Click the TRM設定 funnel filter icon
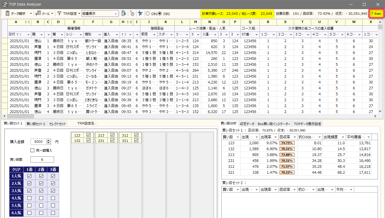Image resolution: width=385 pixels, height=218 pixels. point(59,14)
